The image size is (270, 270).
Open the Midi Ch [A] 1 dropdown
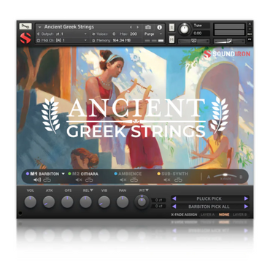(x=62, y=40)
